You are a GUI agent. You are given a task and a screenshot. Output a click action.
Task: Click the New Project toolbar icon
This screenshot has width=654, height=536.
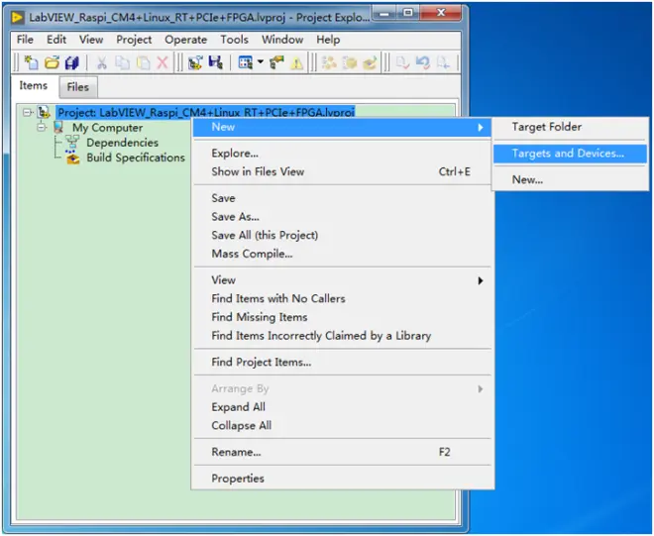[32, 62]
